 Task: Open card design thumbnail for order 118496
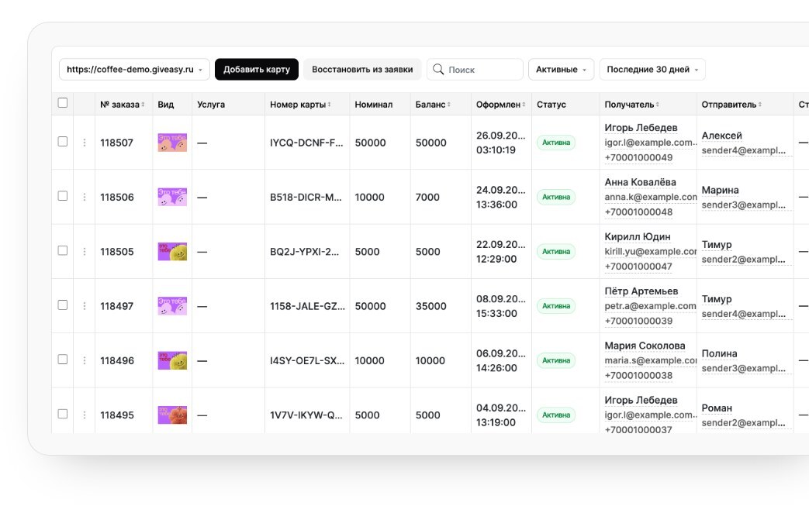click(x=172, y=360)
